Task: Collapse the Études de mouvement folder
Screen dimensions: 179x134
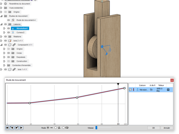Action: [1, 16]
